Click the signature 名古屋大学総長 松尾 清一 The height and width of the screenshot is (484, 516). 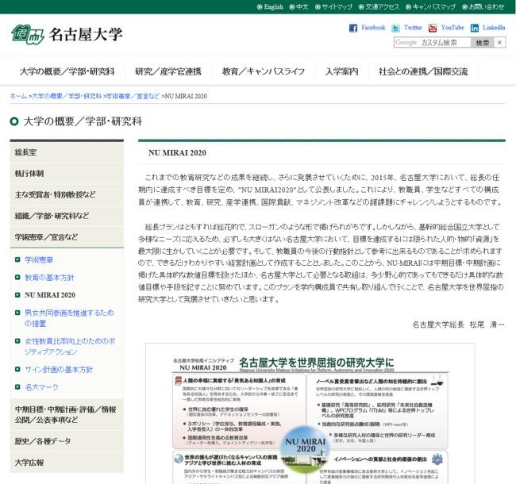[458, 325]
